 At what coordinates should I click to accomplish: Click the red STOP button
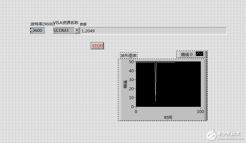(x=97, y=46)
